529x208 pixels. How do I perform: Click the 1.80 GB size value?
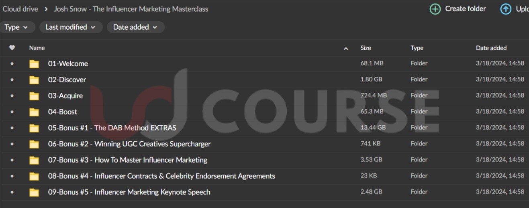coord(371,80)
